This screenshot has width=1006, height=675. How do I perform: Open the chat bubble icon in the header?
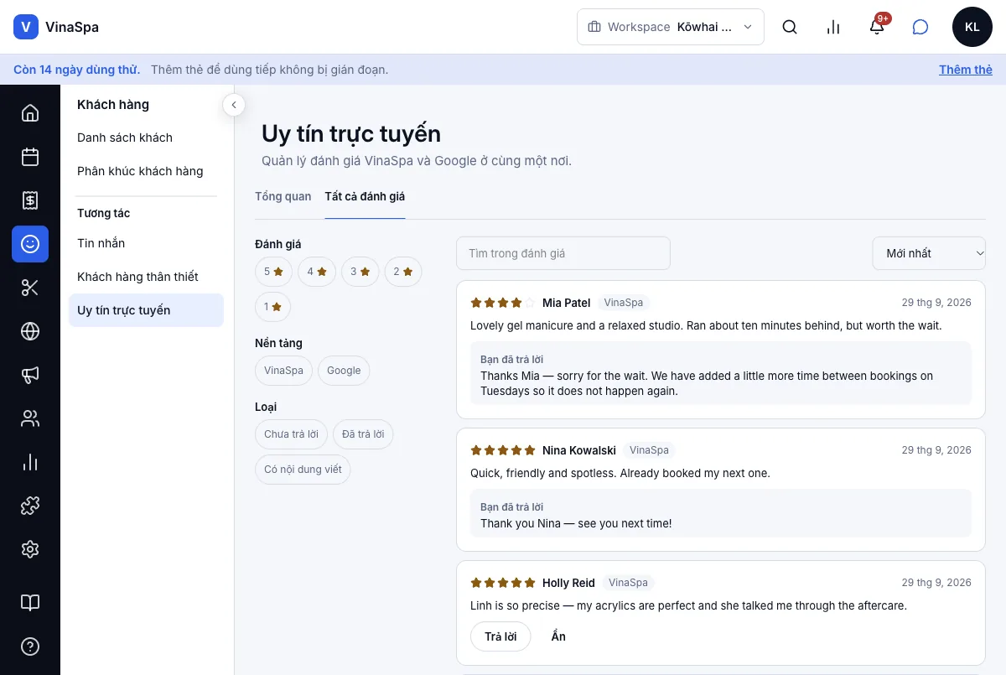click(x=920, y=27)
